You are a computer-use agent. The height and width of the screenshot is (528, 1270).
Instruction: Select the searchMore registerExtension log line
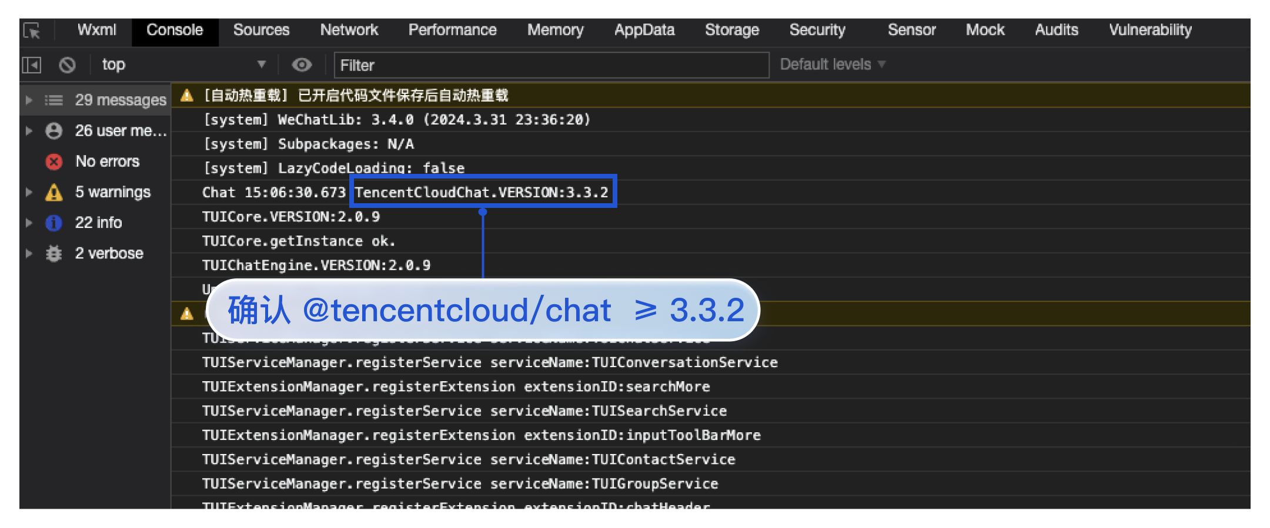pos(711,386)
